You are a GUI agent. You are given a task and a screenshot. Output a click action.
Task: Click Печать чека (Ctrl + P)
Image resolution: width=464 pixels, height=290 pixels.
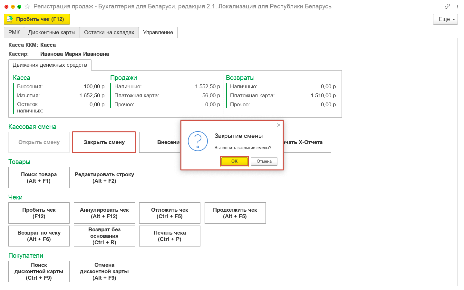pos(169,236)
